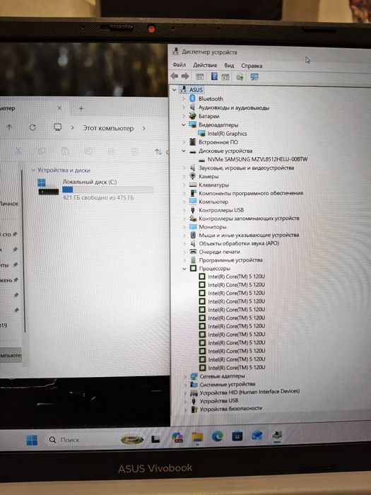Viewport: 371px width, 495px height.
Task: Click the Bluetooth category icon
Action: 192,98
